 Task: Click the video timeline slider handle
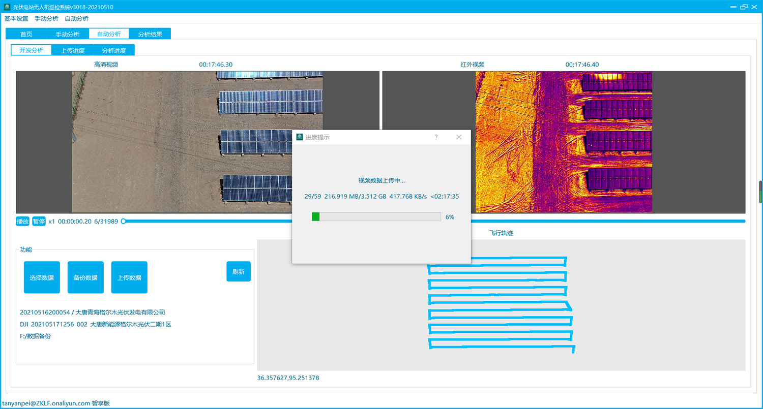[x=123, y=221]
